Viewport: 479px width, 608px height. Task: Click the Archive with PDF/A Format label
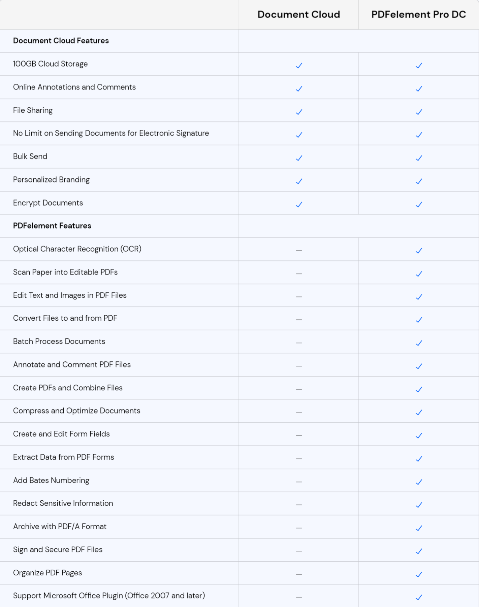(x=60, y=527)
